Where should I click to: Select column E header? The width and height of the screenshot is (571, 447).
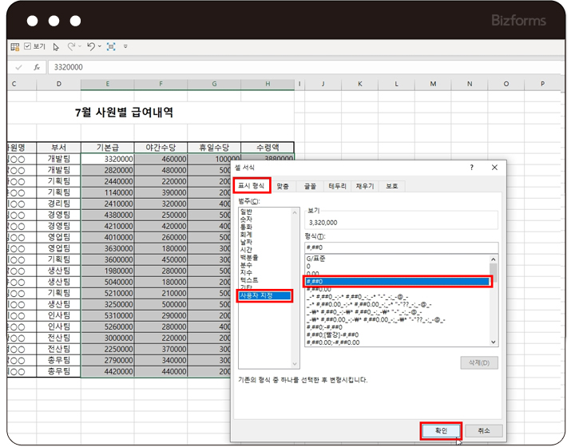tap(108, 84)
